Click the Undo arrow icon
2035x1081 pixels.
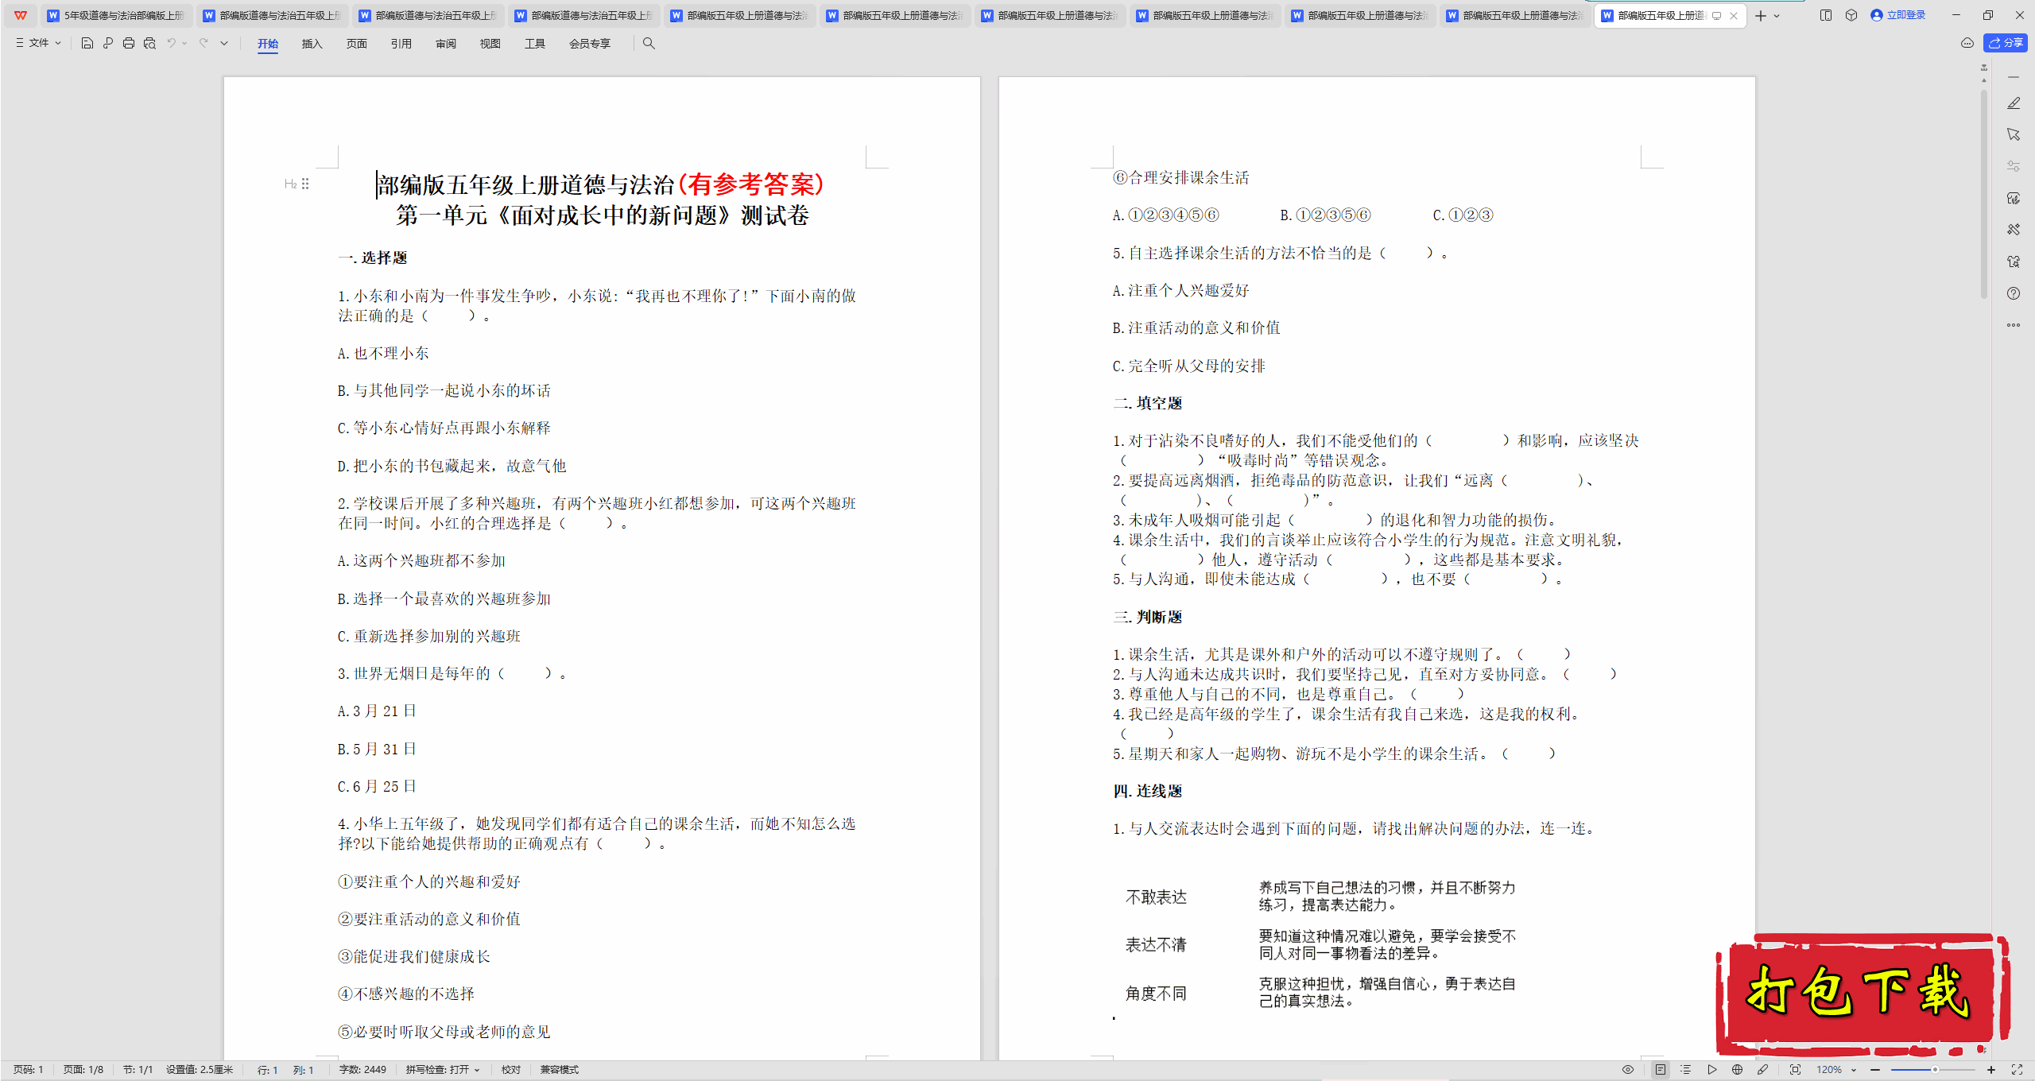click(x=171, y=44)
